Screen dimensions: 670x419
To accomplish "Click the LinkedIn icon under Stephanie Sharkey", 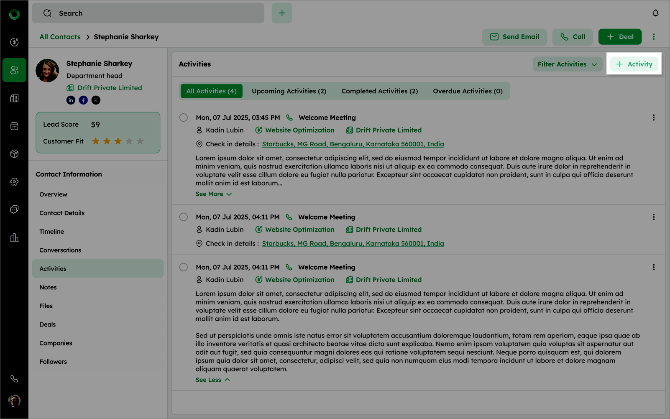I will click(x=71, y=100).
